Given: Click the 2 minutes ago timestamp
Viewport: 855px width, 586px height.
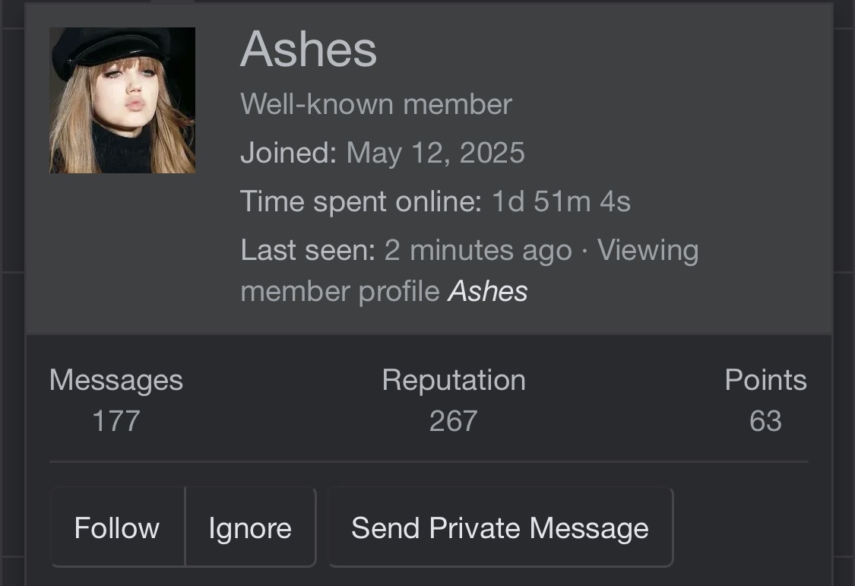Looking at the screenshot, I should coord(478,250).
